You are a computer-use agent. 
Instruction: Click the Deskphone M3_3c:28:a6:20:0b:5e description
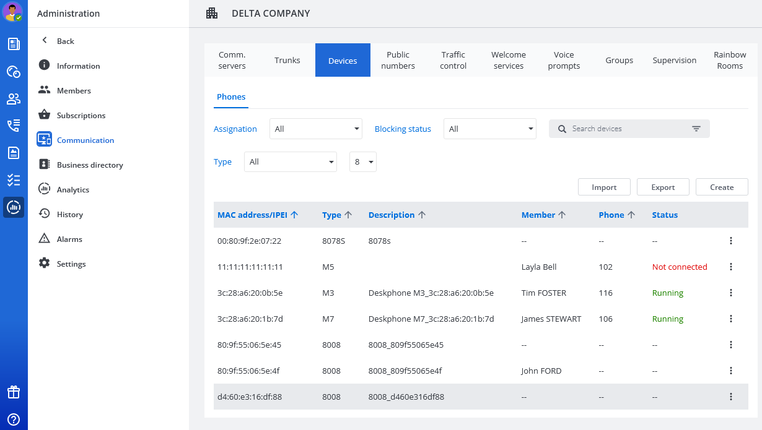pyautogui.click(x=431, y=293)
